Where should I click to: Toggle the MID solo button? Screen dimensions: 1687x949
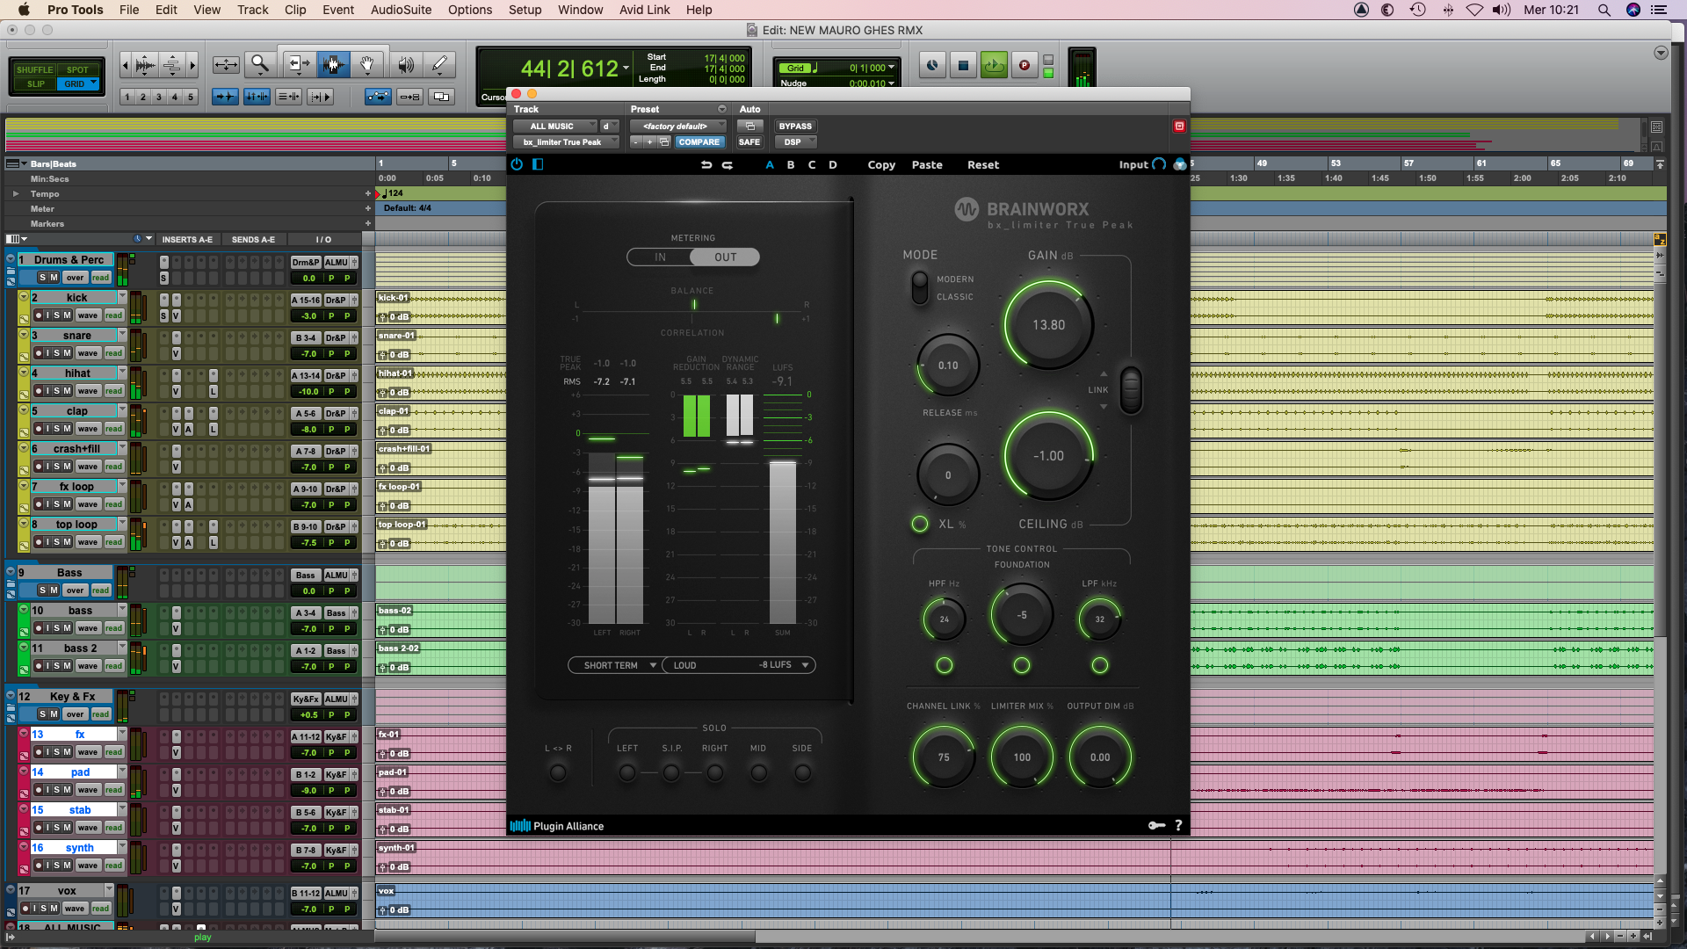click(x=759, y=772)
